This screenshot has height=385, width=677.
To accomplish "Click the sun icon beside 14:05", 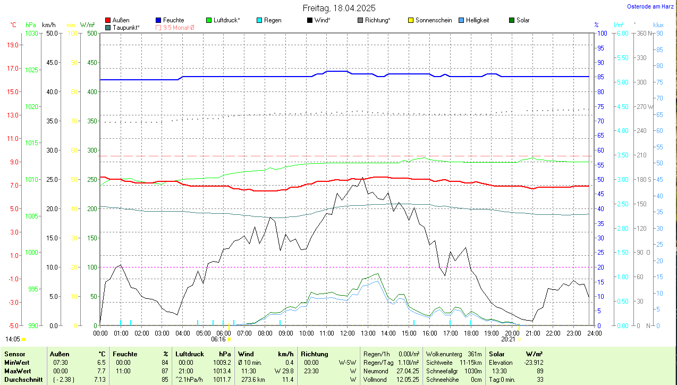I will [23, 339].
